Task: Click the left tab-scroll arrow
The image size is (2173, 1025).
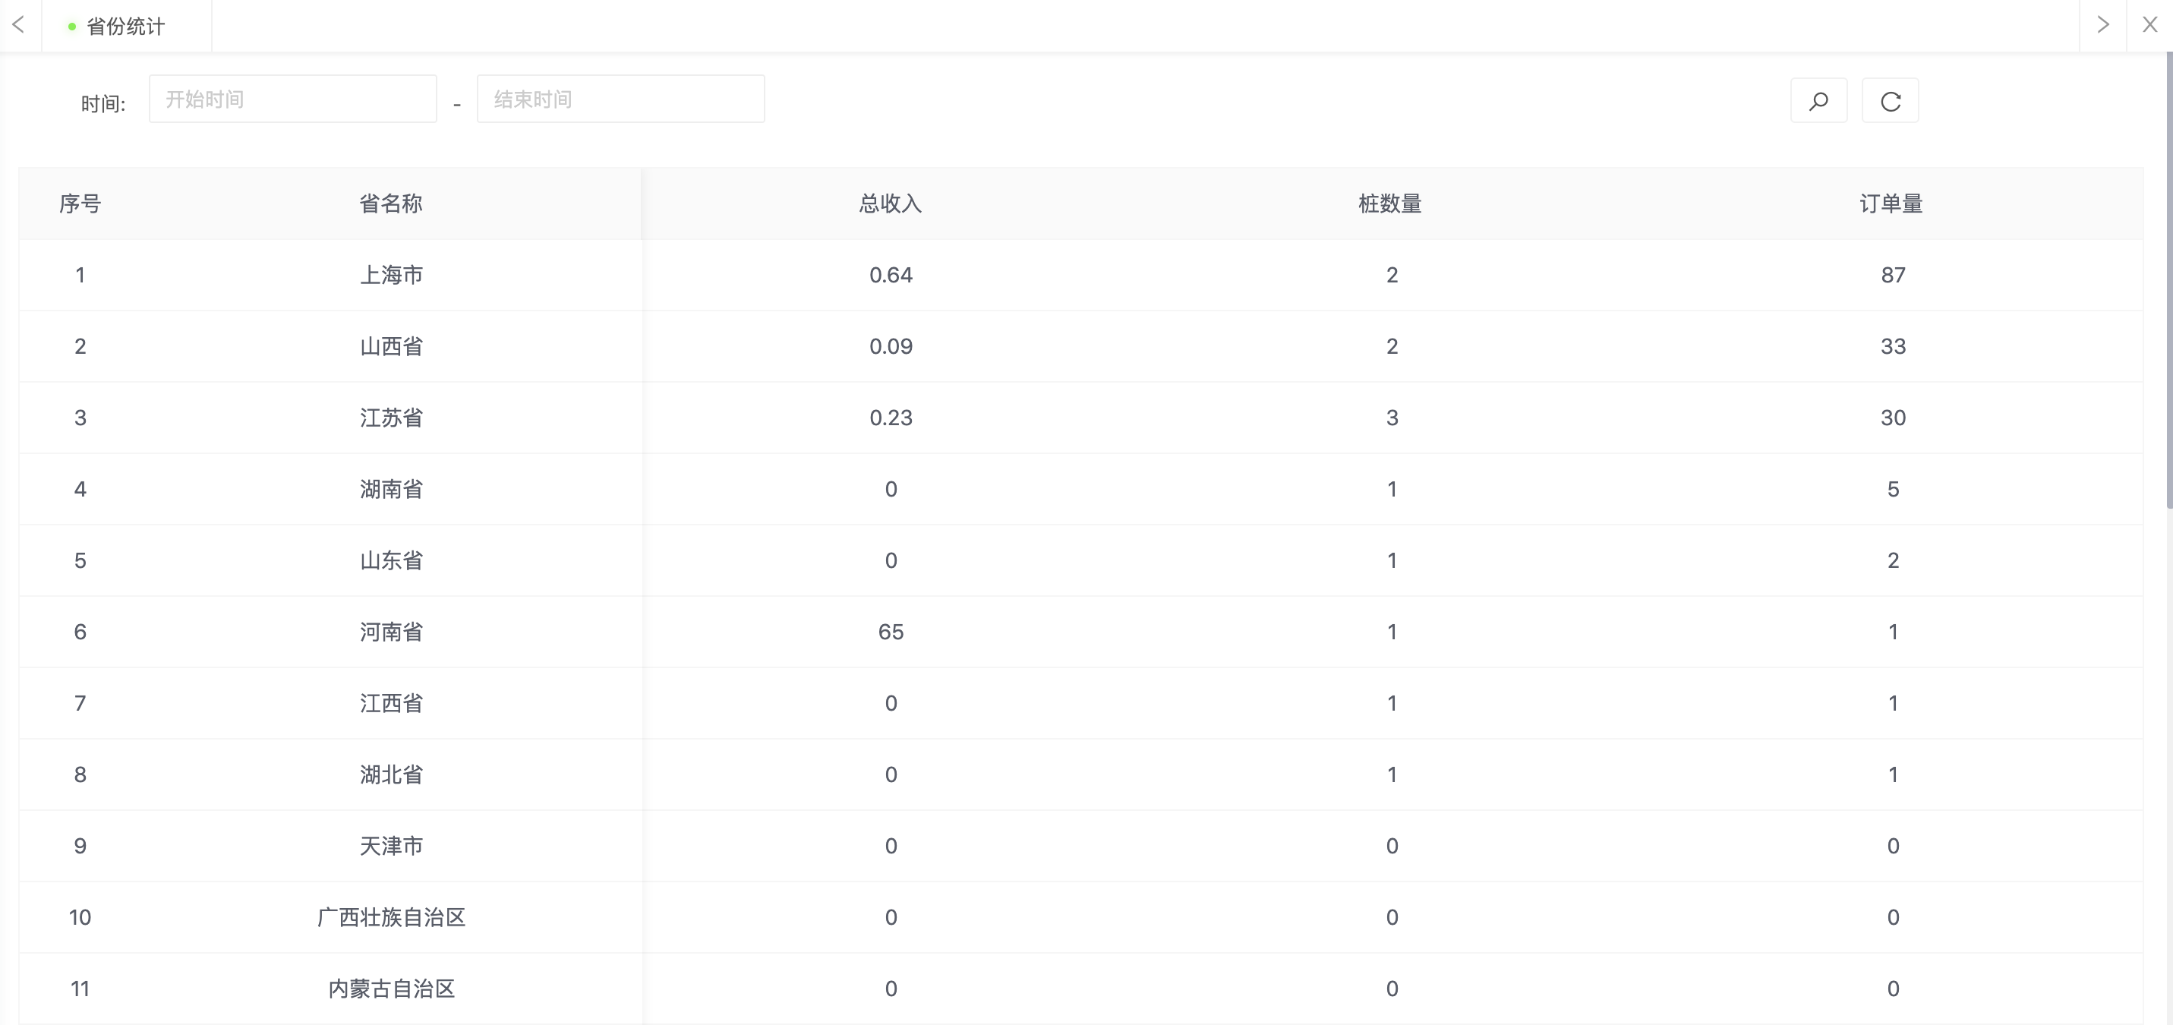Action: click(x=18, y=25)
